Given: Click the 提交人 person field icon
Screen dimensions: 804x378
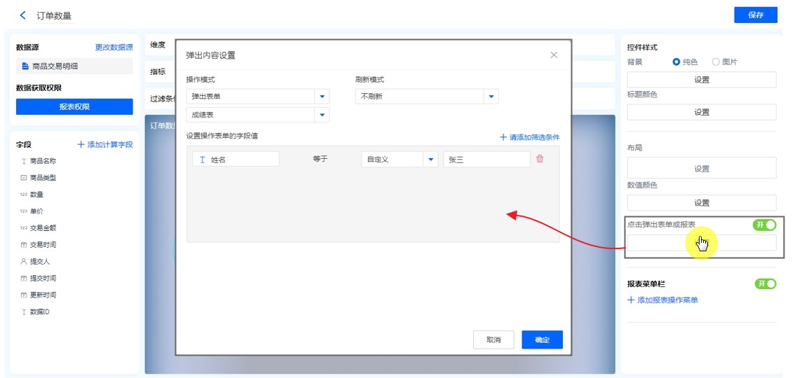Looking at the screenshot, I should click(23, 261).
